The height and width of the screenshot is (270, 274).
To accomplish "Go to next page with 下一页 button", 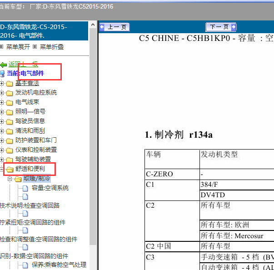I will 221,27.
